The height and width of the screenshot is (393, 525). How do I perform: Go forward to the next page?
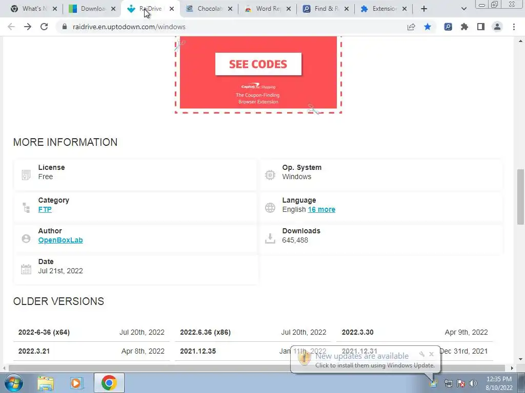[28, 27]
